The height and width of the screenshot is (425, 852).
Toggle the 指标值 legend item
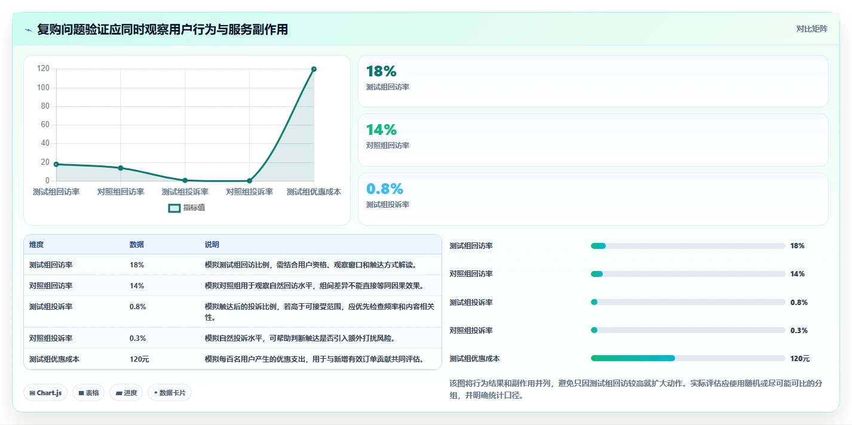click(x=187, y=208)
